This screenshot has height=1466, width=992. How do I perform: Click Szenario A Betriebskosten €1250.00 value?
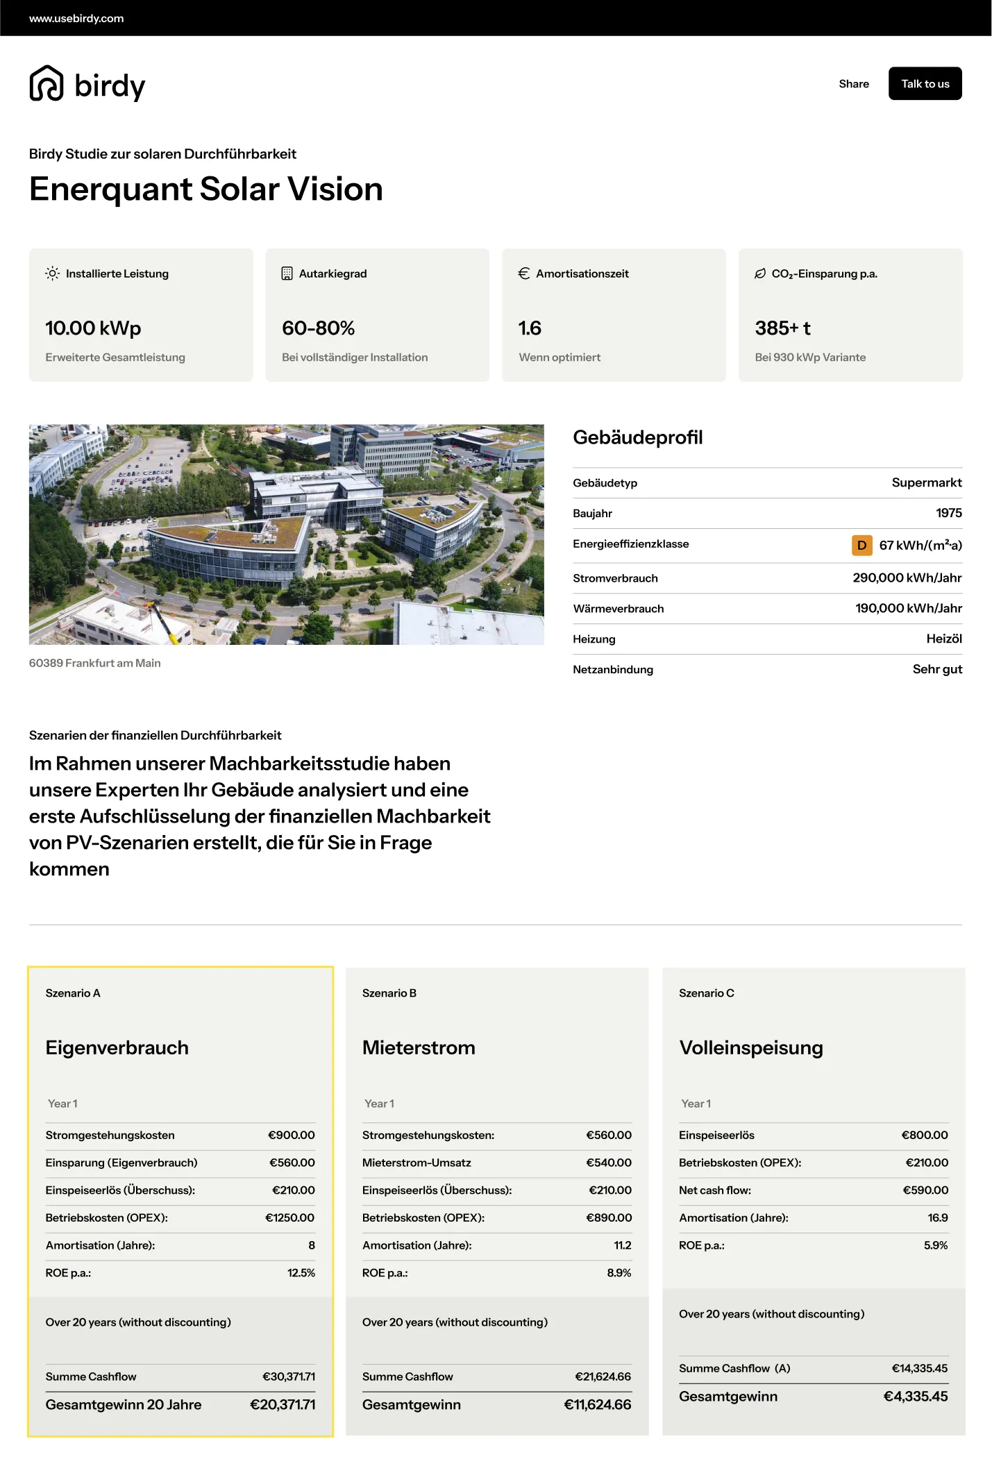click(x=289, y=1218)
